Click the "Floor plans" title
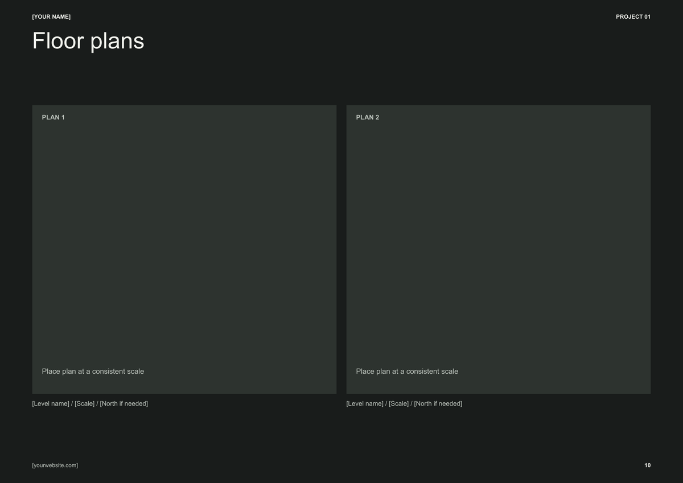This screenshot has height=483, width=683. [88, 41]
